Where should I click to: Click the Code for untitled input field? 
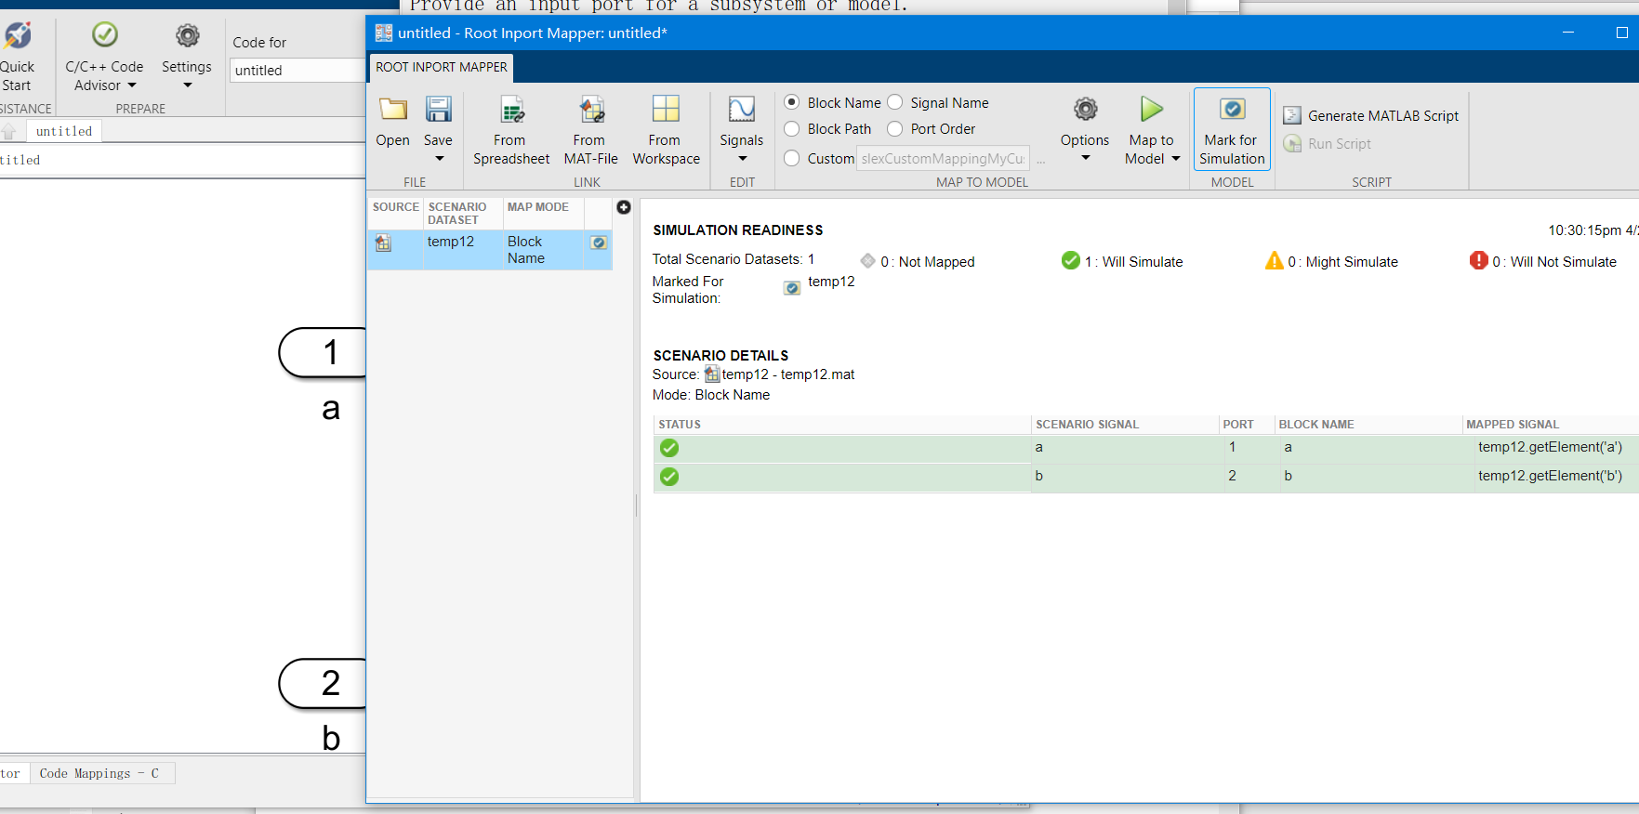pyautogui.click(x=297, y=71)
